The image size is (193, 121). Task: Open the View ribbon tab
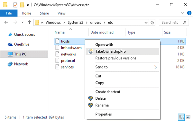pyautogui.click(x=61, y=13)
